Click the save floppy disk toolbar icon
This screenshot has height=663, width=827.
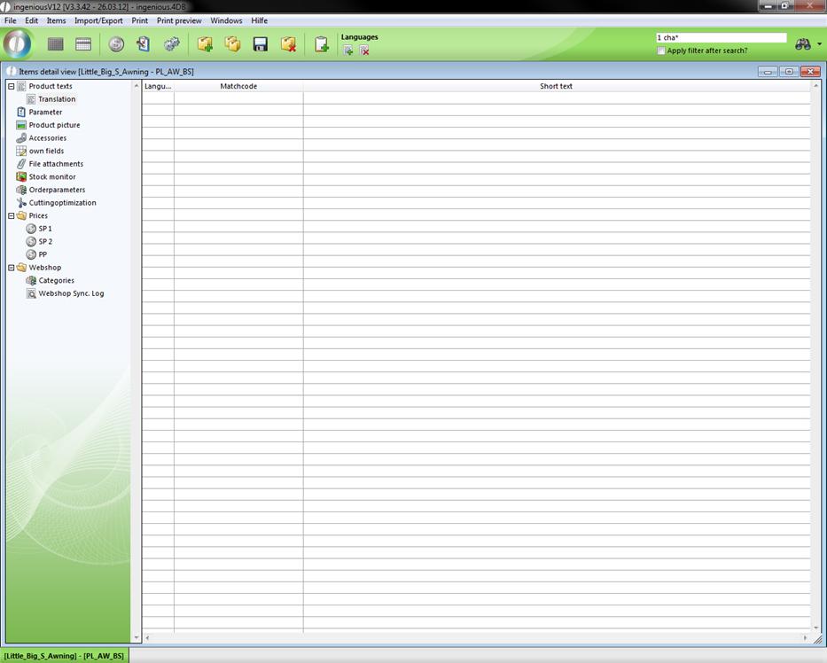click(x=261, y=44)
